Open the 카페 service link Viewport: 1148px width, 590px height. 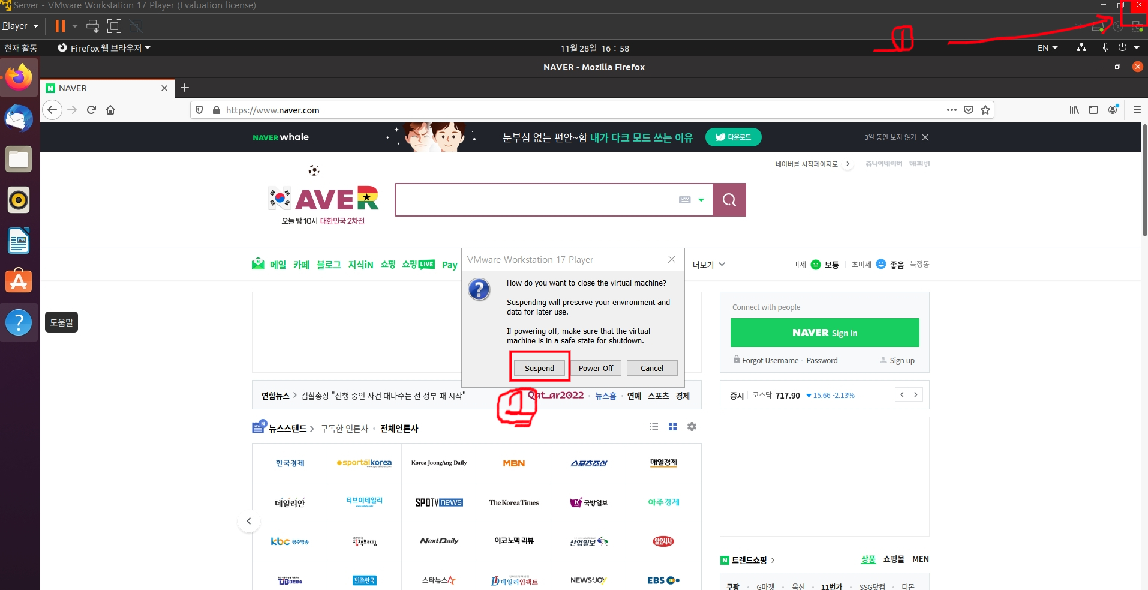(x=301, y=265)
